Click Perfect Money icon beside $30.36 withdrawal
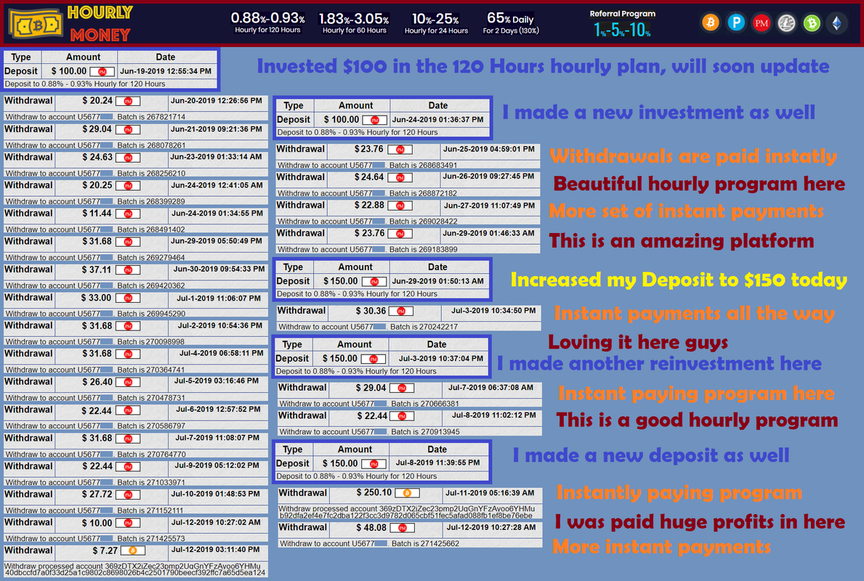This screenshot has width=864, height=581. click(401, 311)
